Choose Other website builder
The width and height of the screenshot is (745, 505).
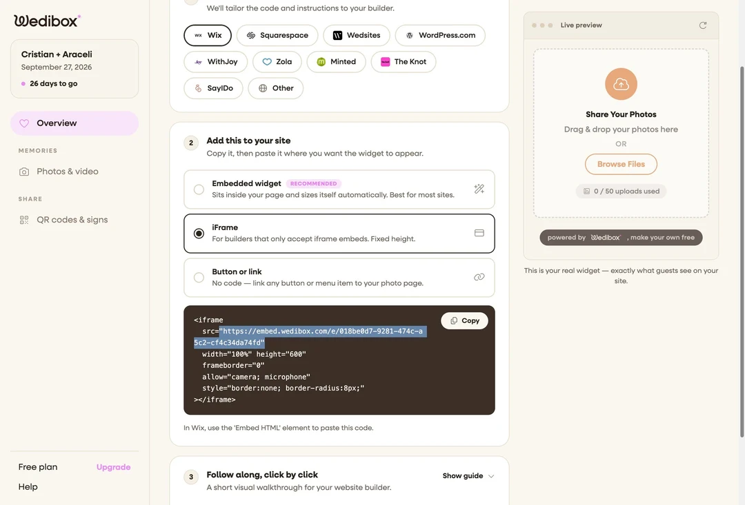(x=275, y=88)
